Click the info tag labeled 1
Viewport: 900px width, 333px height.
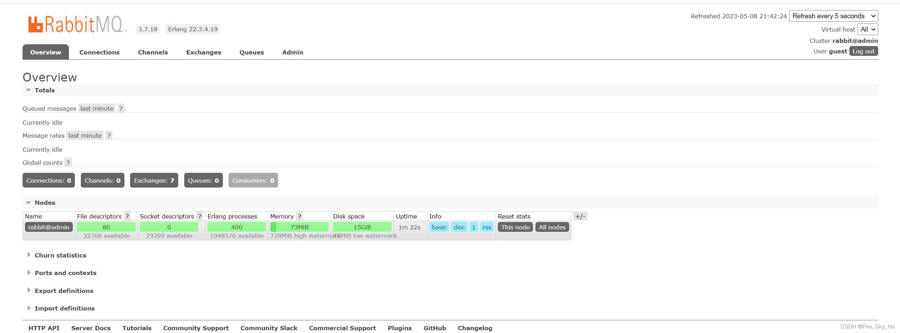tap(474, 227)
